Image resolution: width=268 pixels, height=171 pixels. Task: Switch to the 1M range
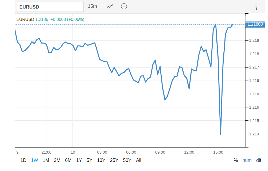[x=46, y=160]
